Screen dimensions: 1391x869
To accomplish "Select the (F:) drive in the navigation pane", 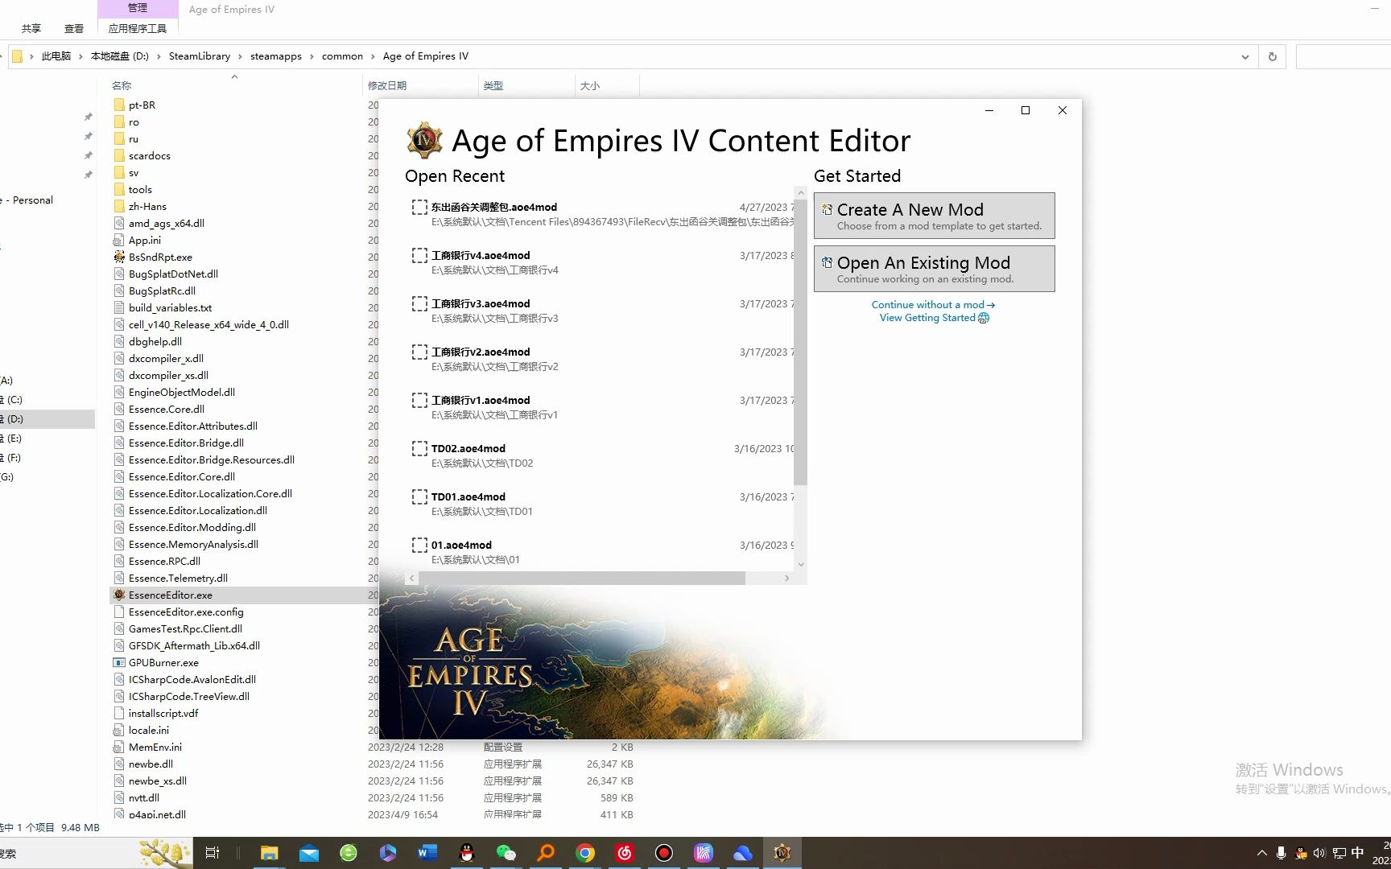I will pyautogui.click(x=46, y=458).
